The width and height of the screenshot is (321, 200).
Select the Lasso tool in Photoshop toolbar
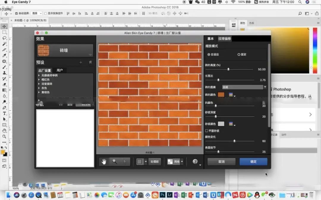click(x=4, y=38)
